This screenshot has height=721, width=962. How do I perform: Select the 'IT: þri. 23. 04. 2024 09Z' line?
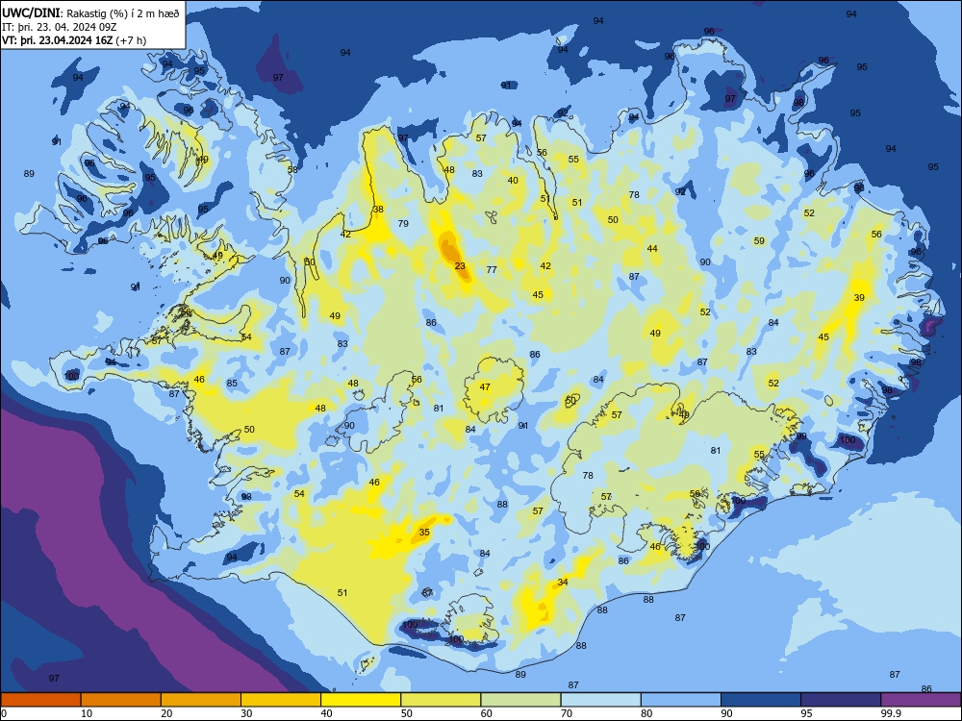(60, 27)
